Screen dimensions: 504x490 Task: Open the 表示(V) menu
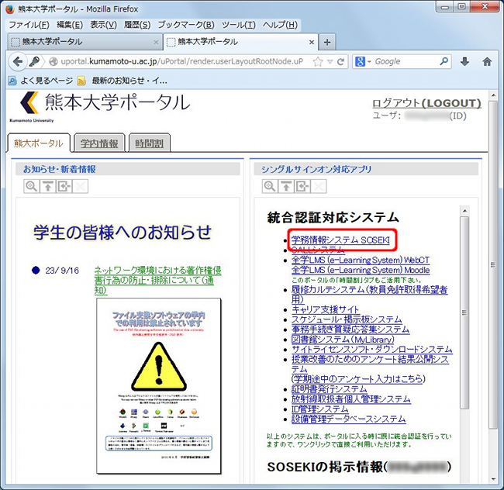103,25
